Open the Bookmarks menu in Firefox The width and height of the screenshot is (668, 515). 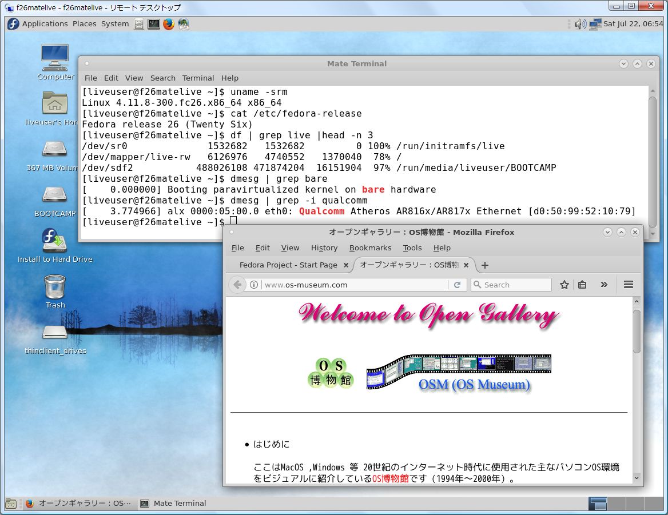[x=370, y=247]
